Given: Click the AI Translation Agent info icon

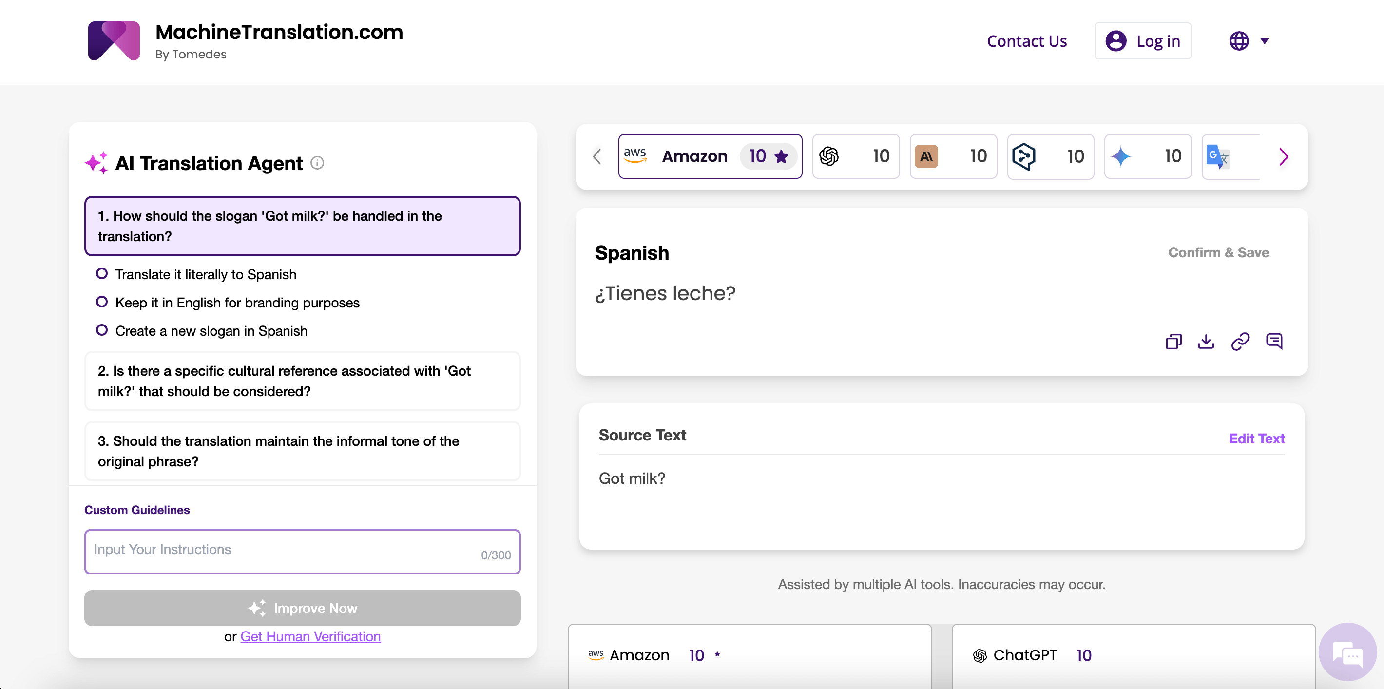Looking at the screenshot, I should (318, 163).
